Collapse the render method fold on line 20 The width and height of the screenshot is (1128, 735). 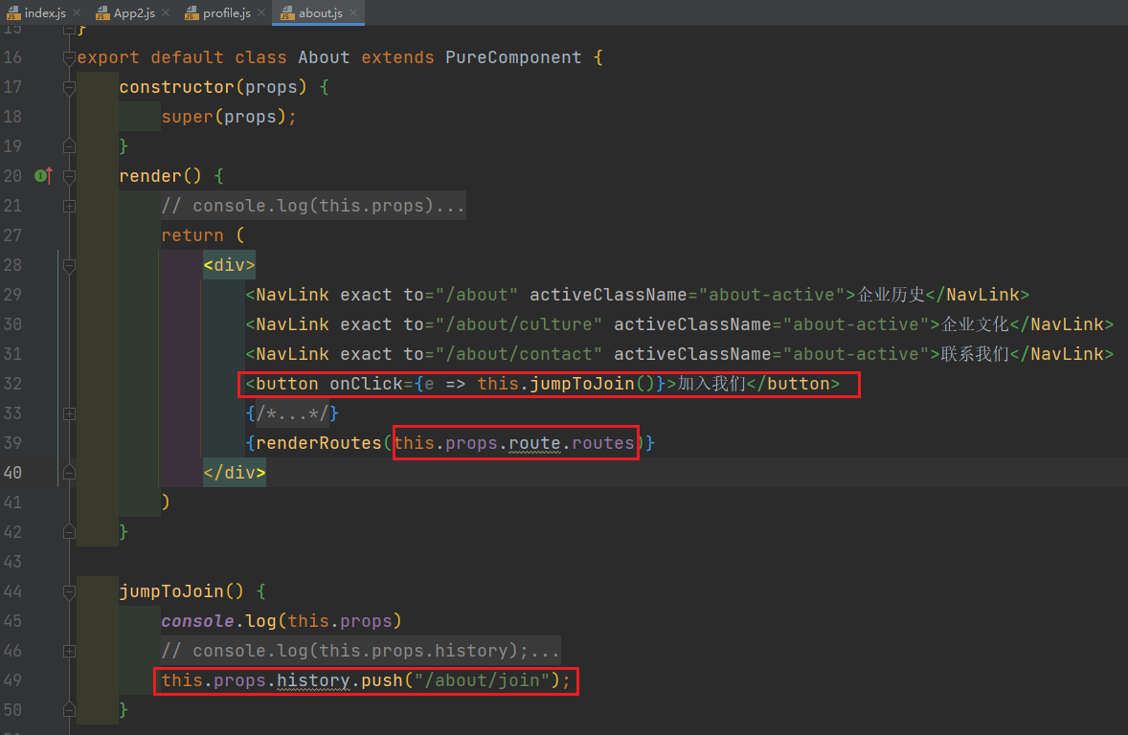click(69, 176)
